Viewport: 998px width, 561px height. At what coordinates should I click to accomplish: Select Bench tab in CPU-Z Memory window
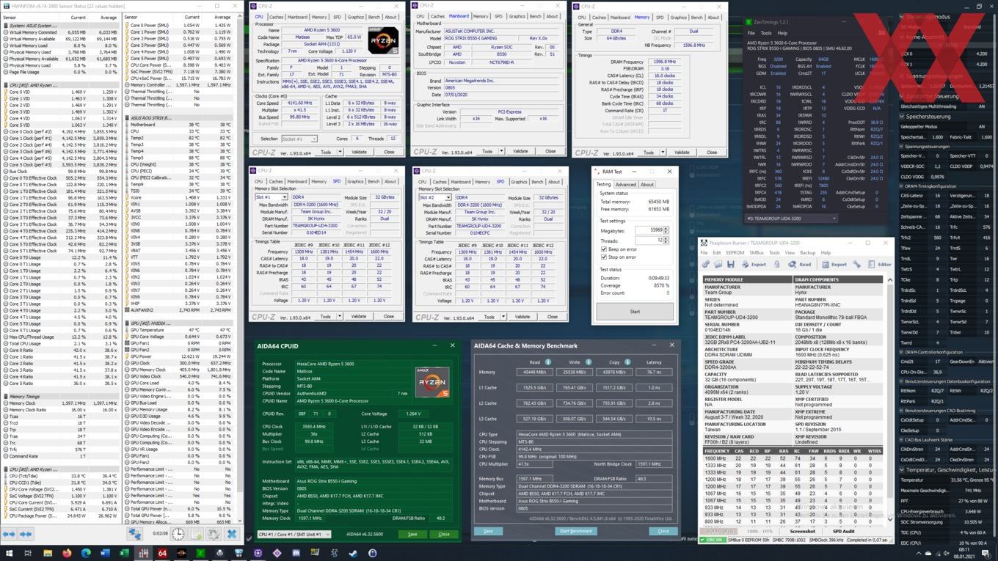coord(697,17)
